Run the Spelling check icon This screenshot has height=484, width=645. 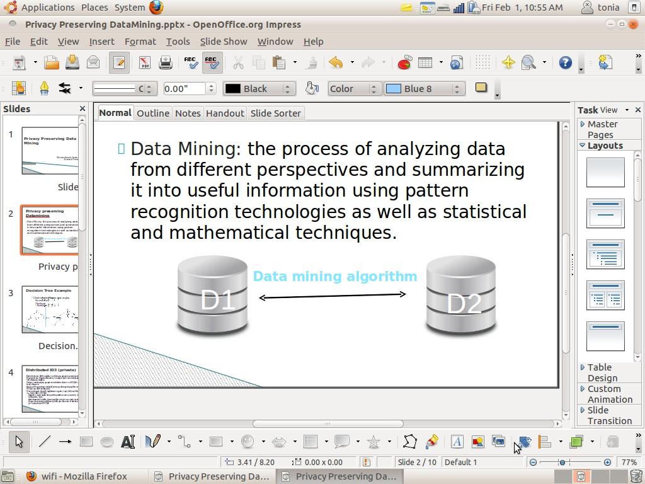click(x=190, y=62)
